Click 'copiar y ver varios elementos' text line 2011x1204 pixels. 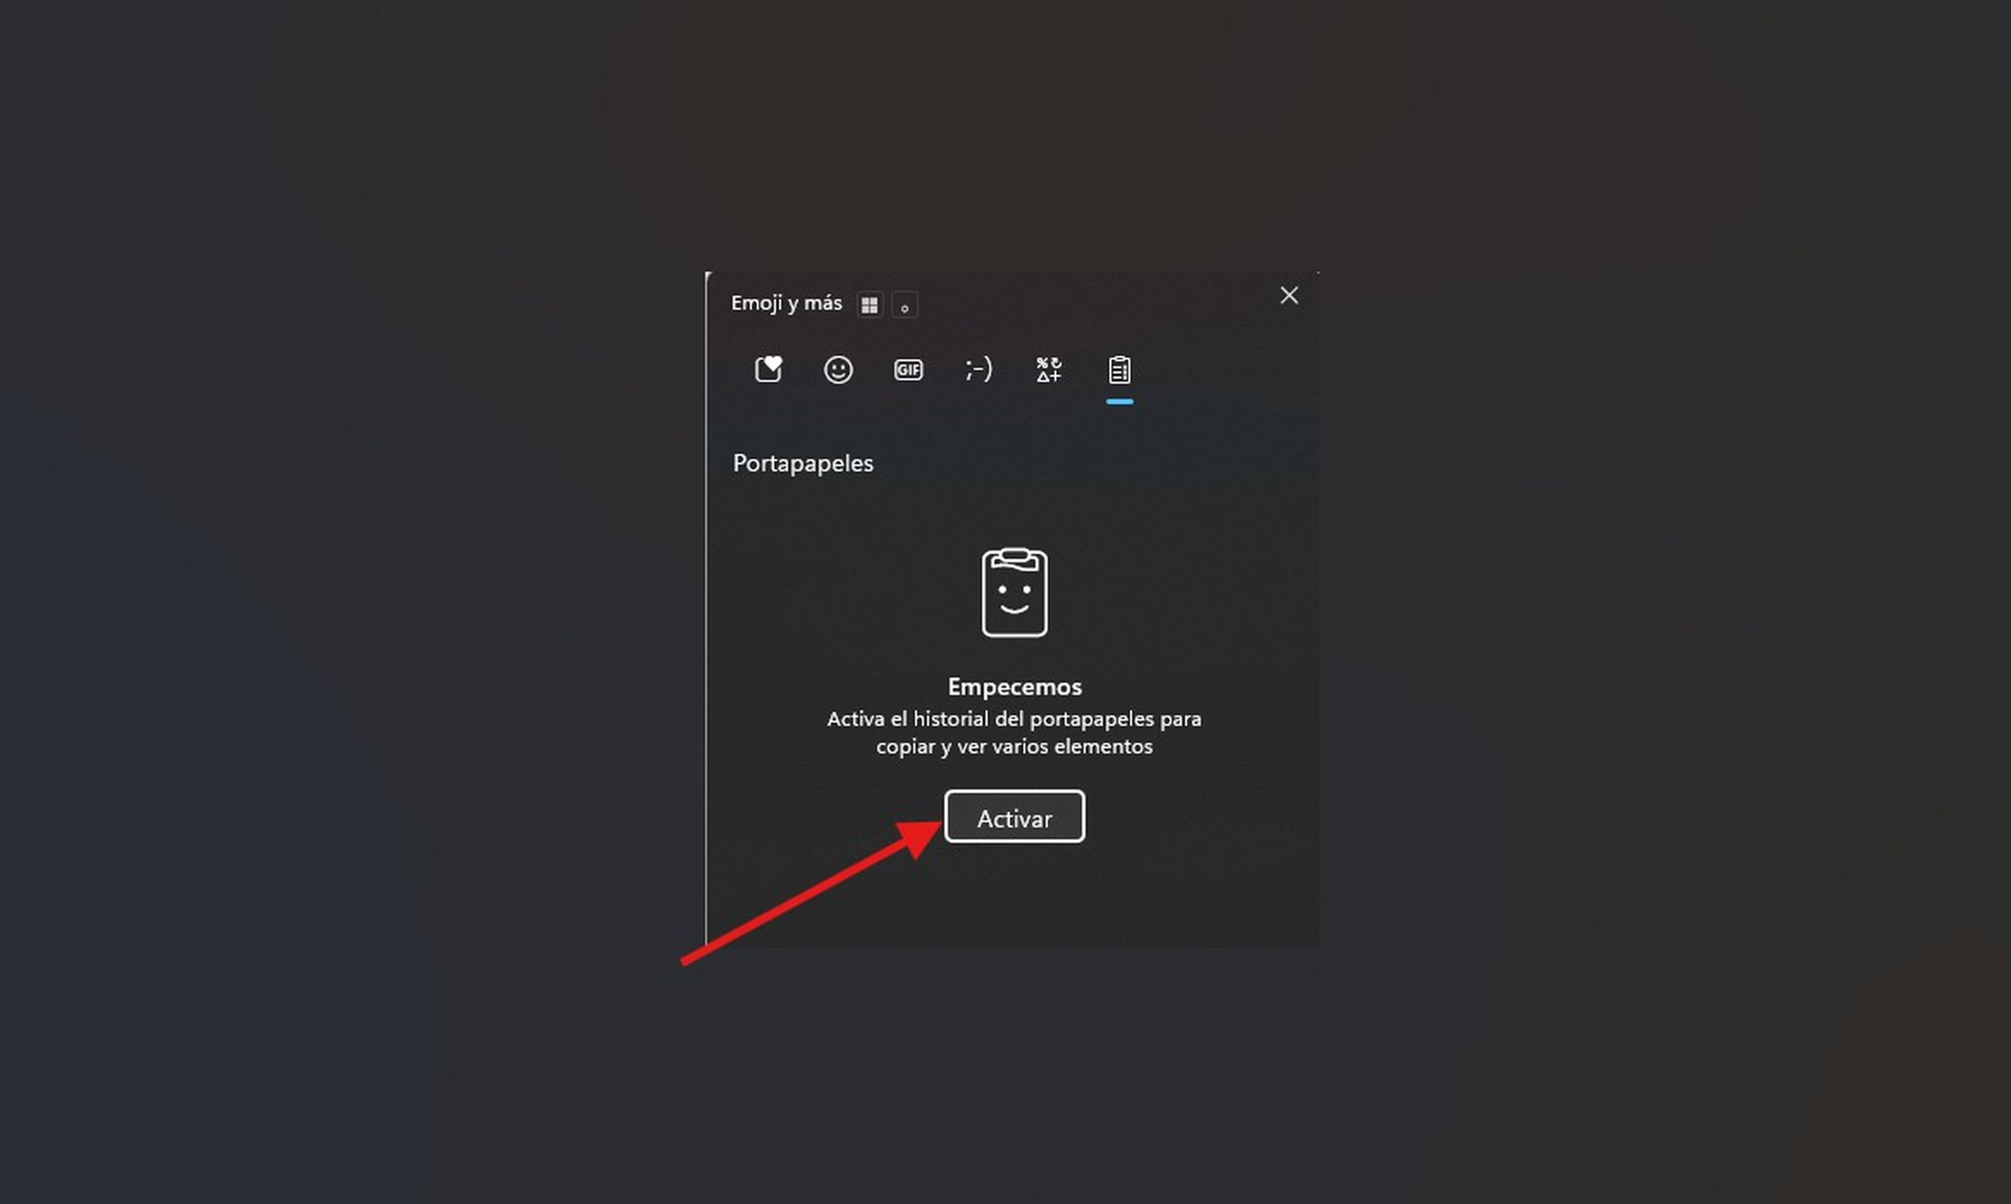[1014, 746]
